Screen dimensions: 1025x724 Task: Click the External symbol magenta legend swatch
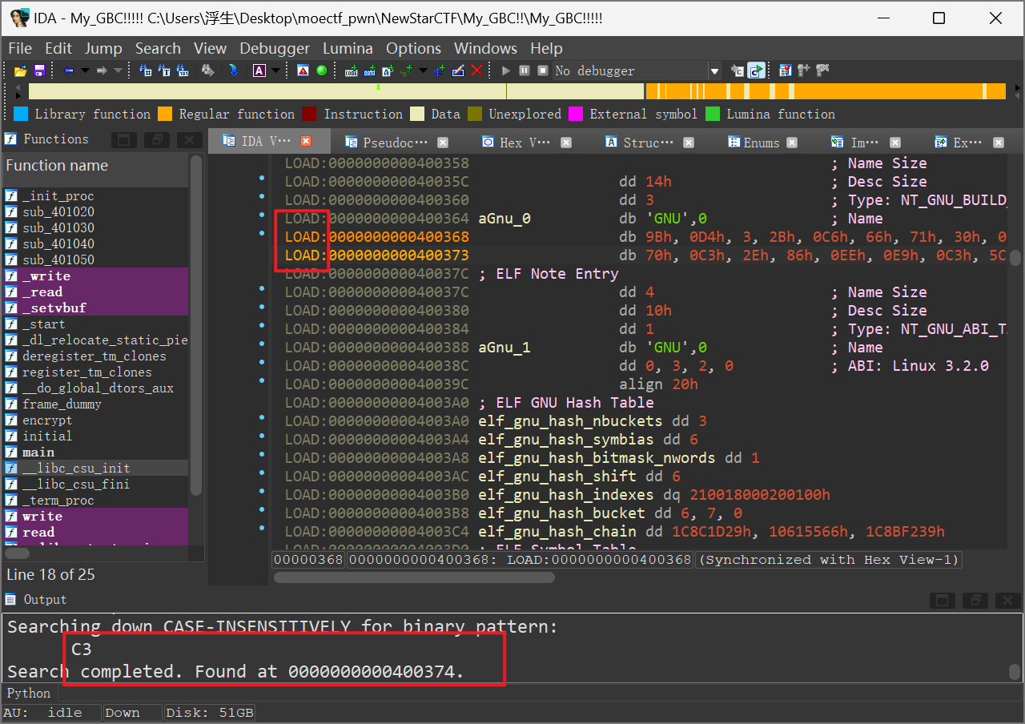pos(576,114)
